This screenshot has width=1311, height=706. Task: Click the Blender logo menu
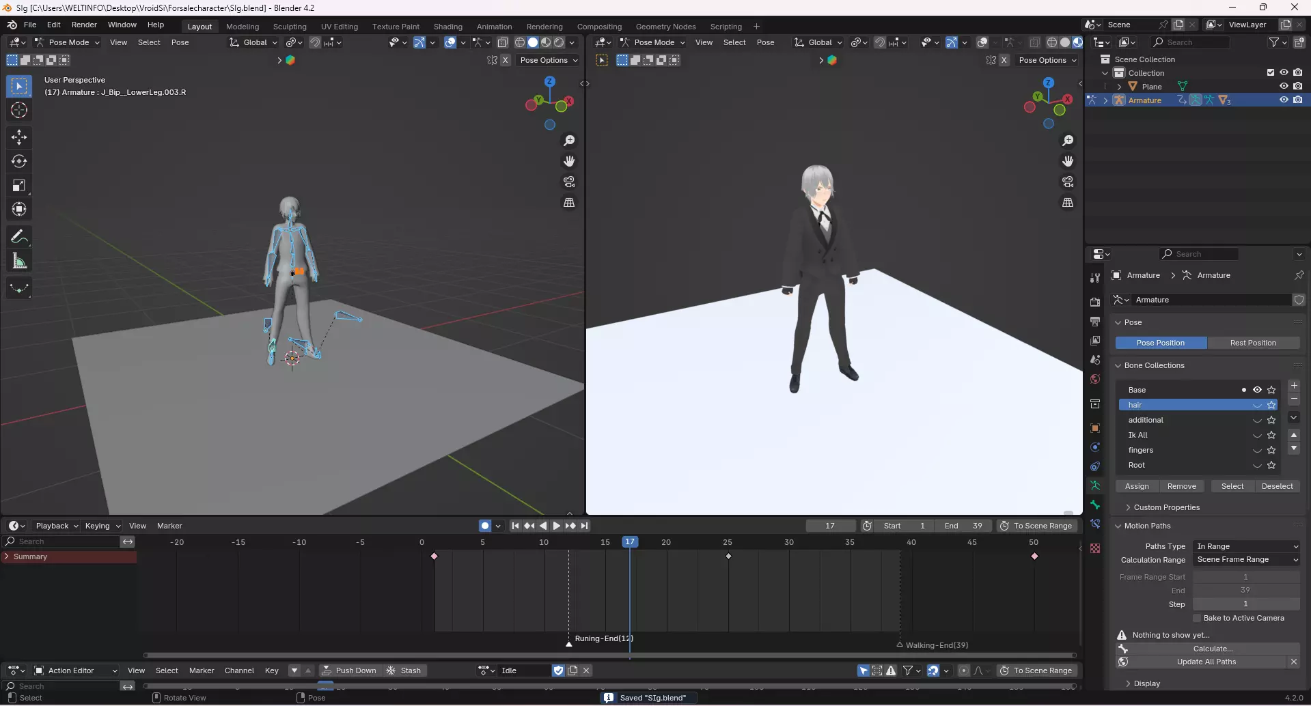point(12,25)
